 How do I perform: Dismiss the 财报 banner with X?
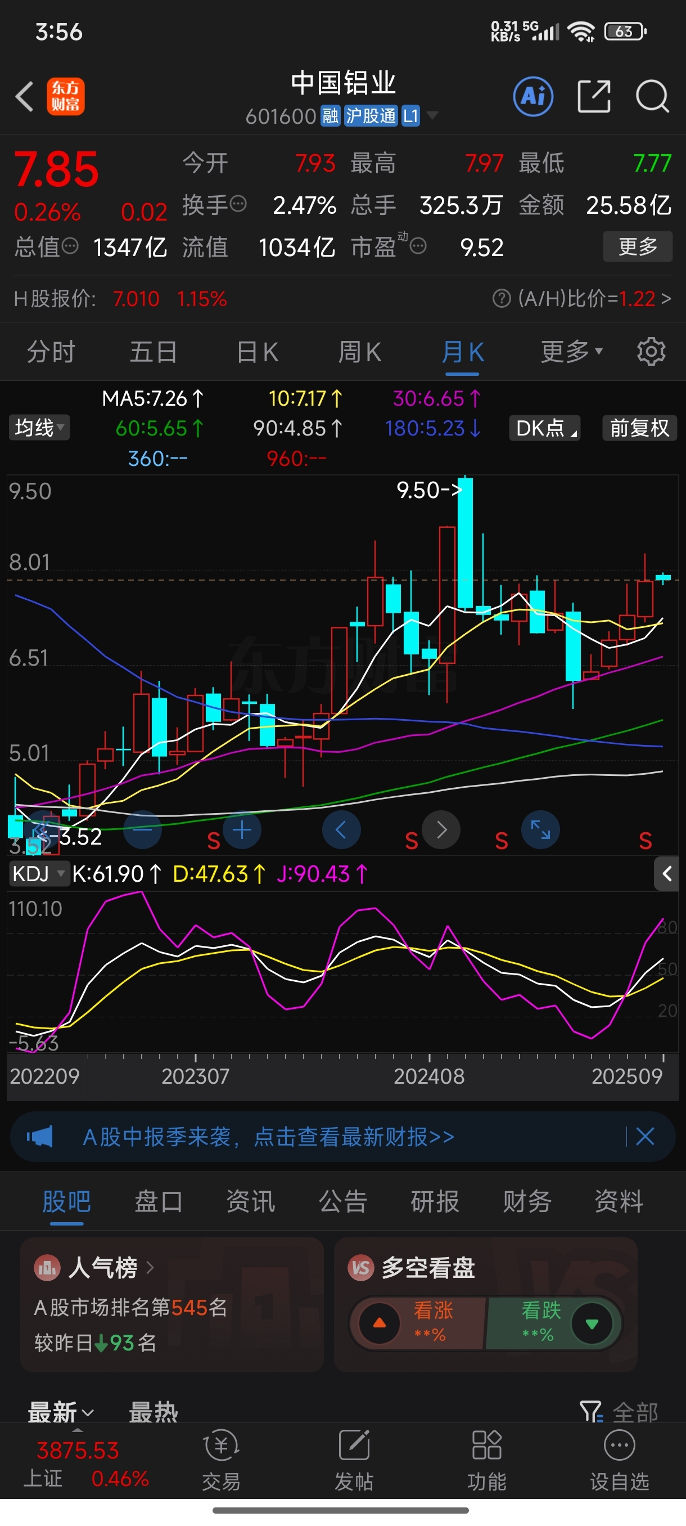(x=645, y=1137)
